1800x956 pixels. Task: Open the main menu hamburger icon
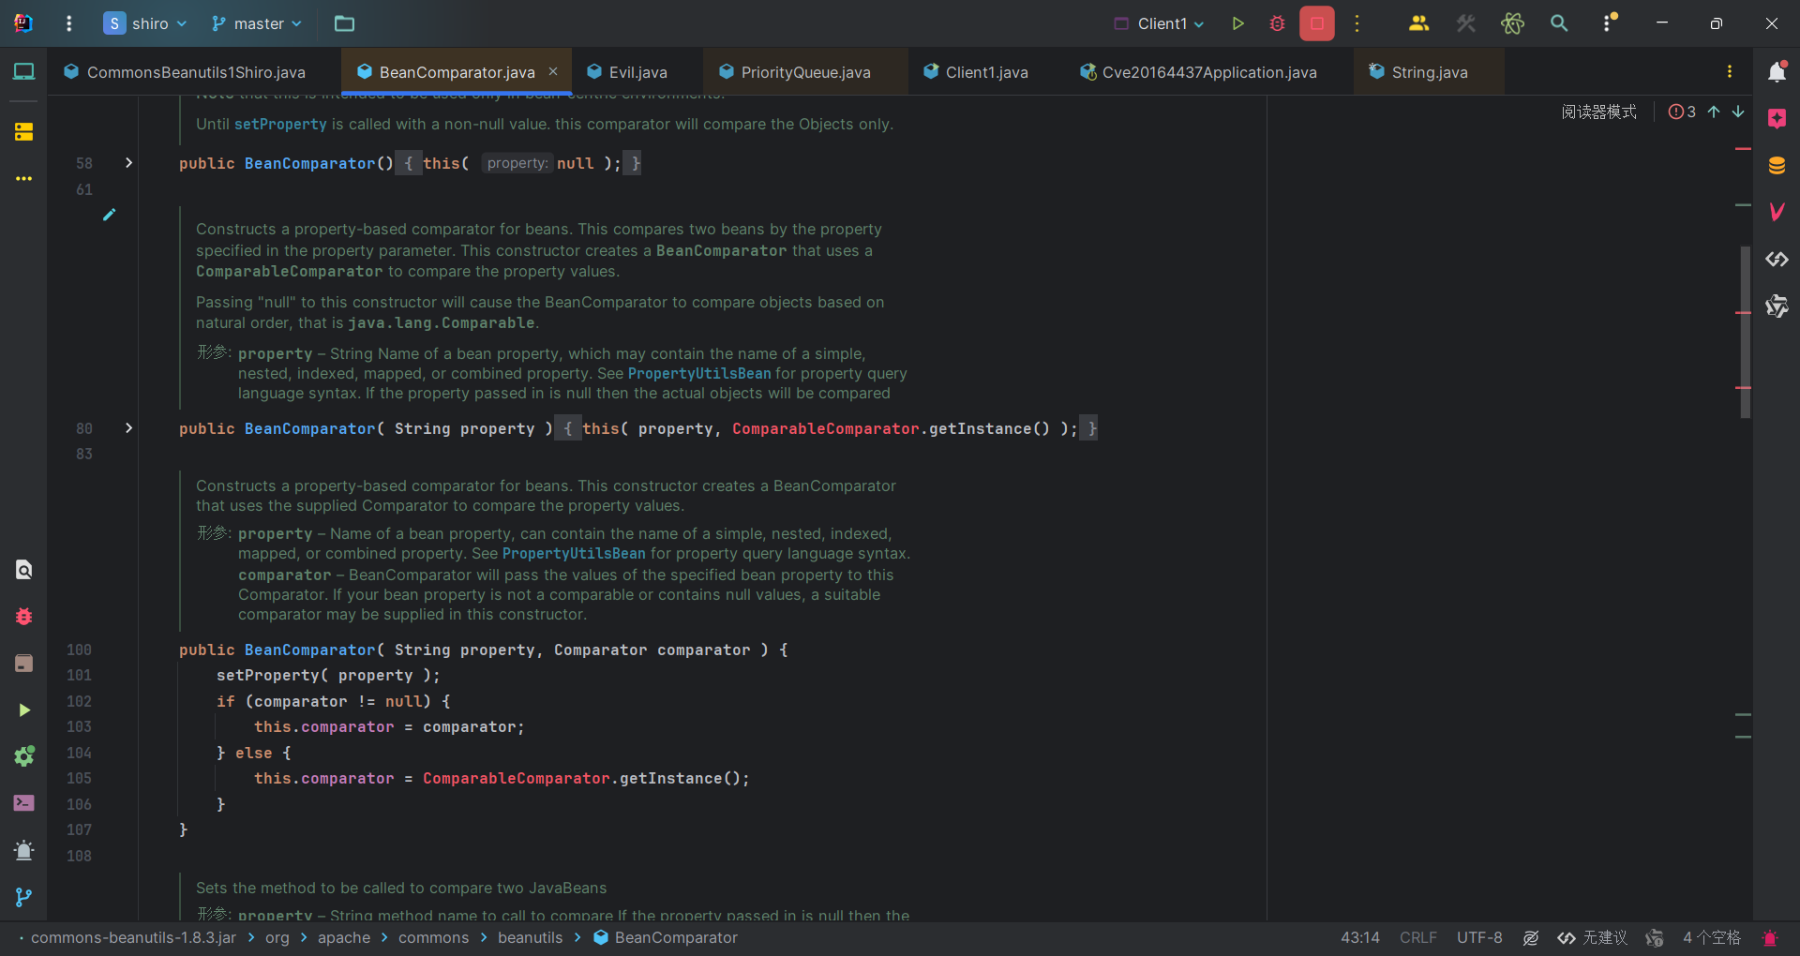(68, 23)
